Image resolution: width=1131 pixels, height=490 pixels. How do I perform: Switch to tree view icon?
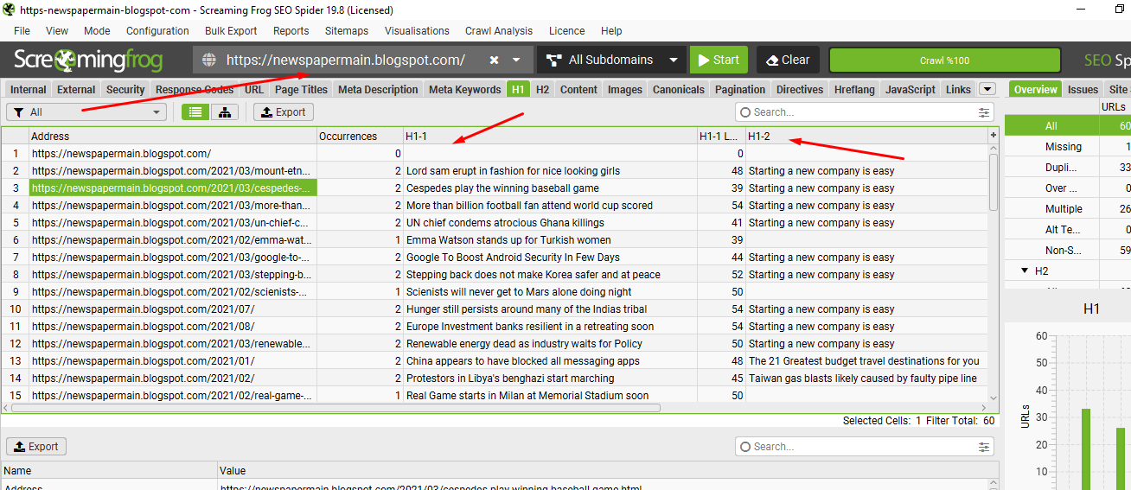226,112
